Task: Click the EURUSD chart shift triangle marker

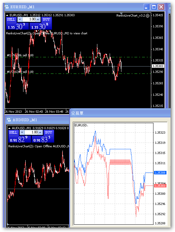Action: 121,13
